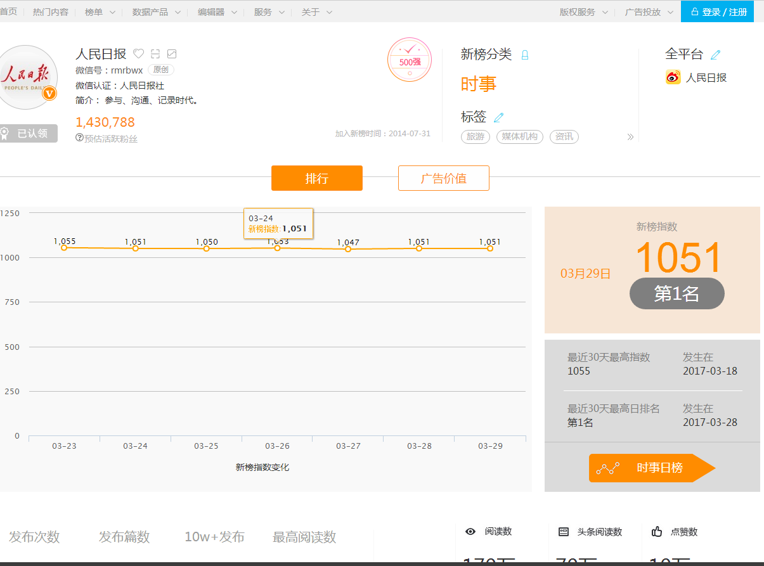Select the 最高阅读数 tab
Image resolution: width=764 pixels, height=566 pixels.
pos(304,537)
